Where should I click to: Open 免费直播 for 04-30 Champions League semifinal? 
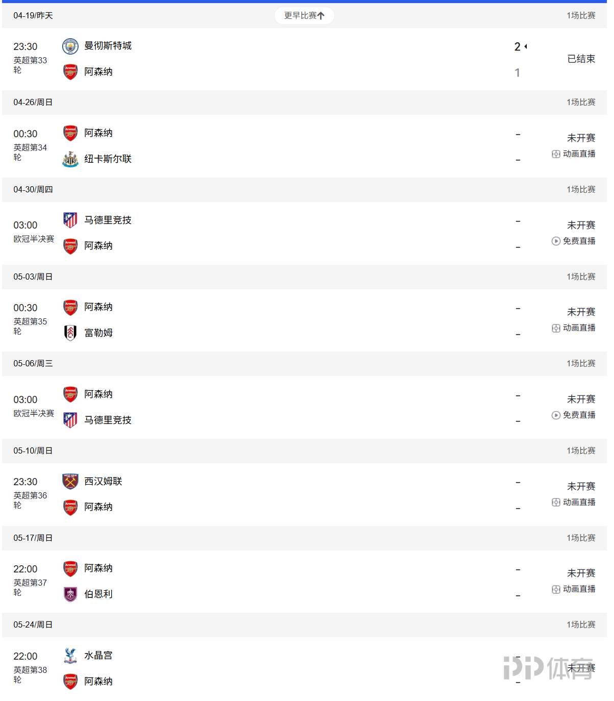tap(574, 241)
